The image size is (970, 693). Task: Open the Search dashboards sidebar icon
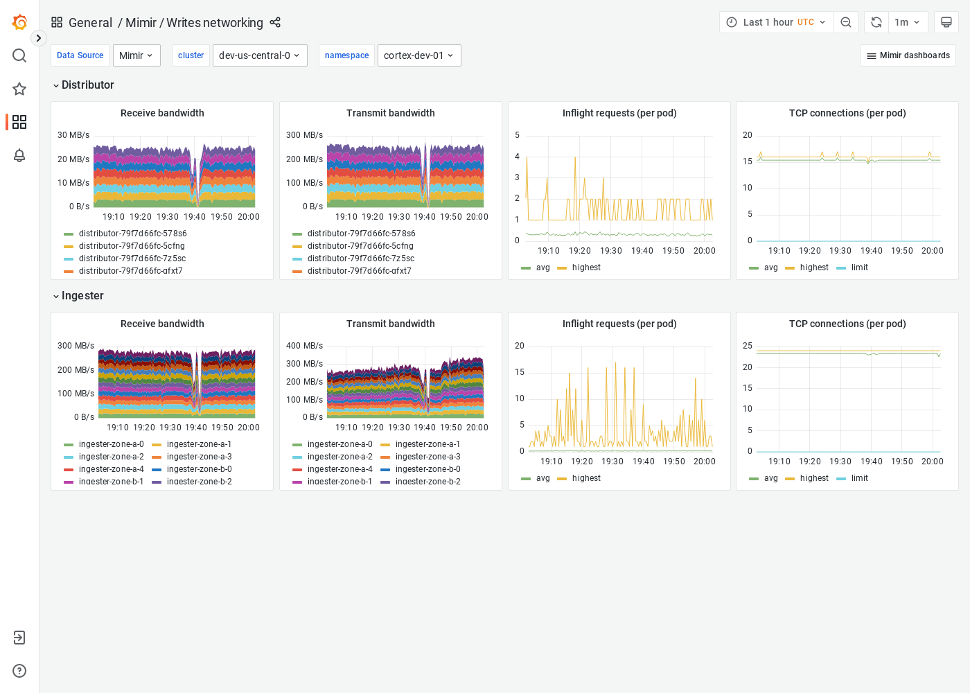[x=19, y=55]
